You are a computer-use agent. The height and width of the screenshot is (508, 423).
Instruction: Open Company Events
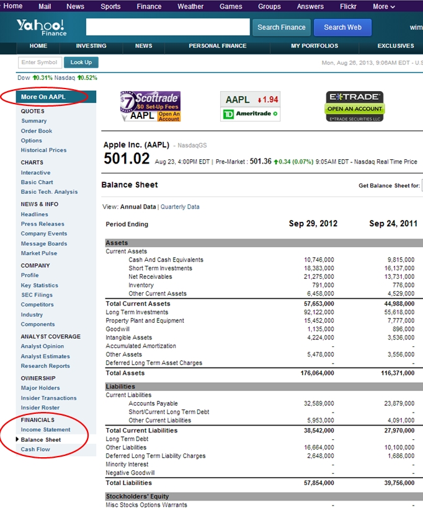(44, 234)
